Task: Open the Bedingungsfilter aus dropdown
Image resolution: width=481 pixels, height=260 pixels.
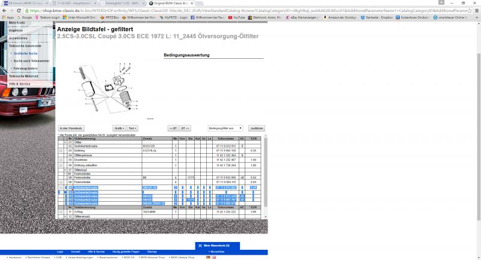Action: click(225, 128)
